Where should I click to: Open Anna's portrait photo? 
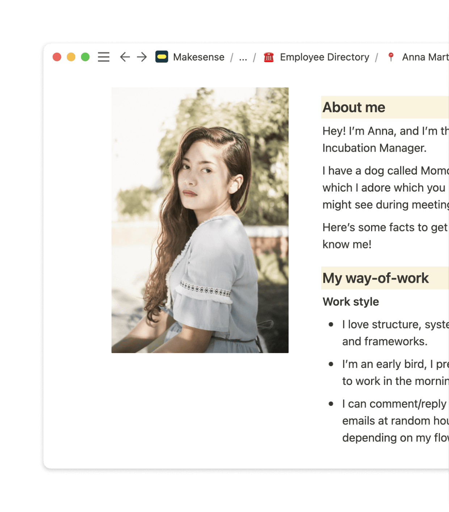pyautogui.click(x=200, y=220)
